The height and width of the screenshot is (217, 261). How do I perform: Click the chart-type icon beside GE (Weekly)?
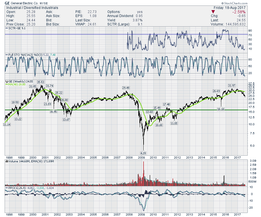[x=7, y=82]
